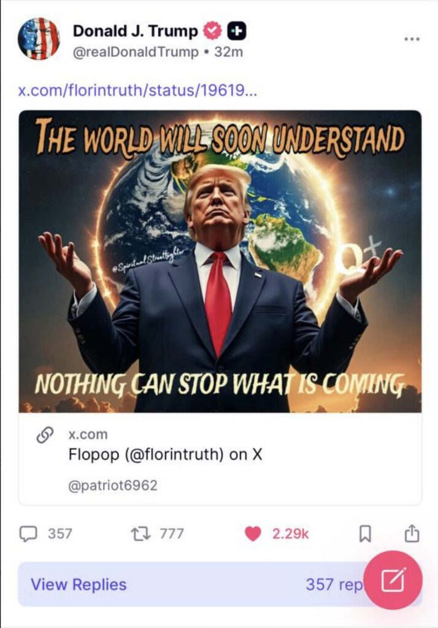This screenshot has height=628, width=438.
Task: Click 'Flopop (@florintruth) on X' card title
Action: click(x=165, y=454)
